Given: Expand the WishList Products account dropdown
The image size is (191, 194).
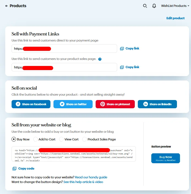Looking at the screenshot, I should pyautogui.click(x=175, y=6).
